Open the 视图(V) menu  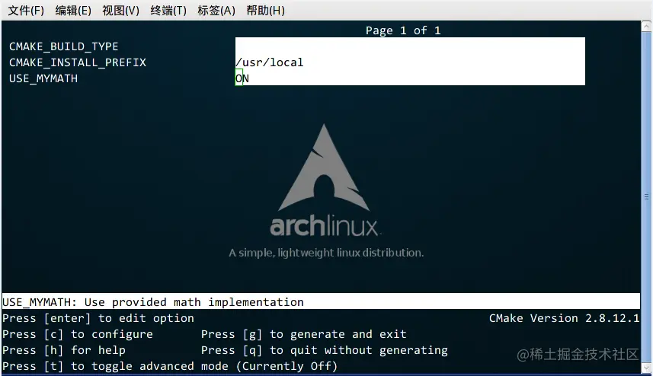click(x=121, y=11)
